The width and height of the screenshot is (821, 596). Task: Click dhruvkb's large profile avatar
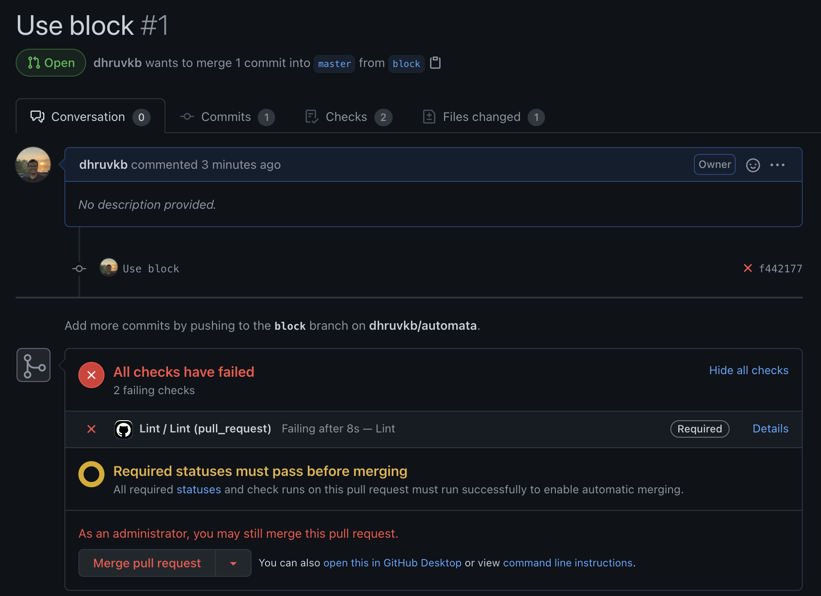(x=33, y=164)
